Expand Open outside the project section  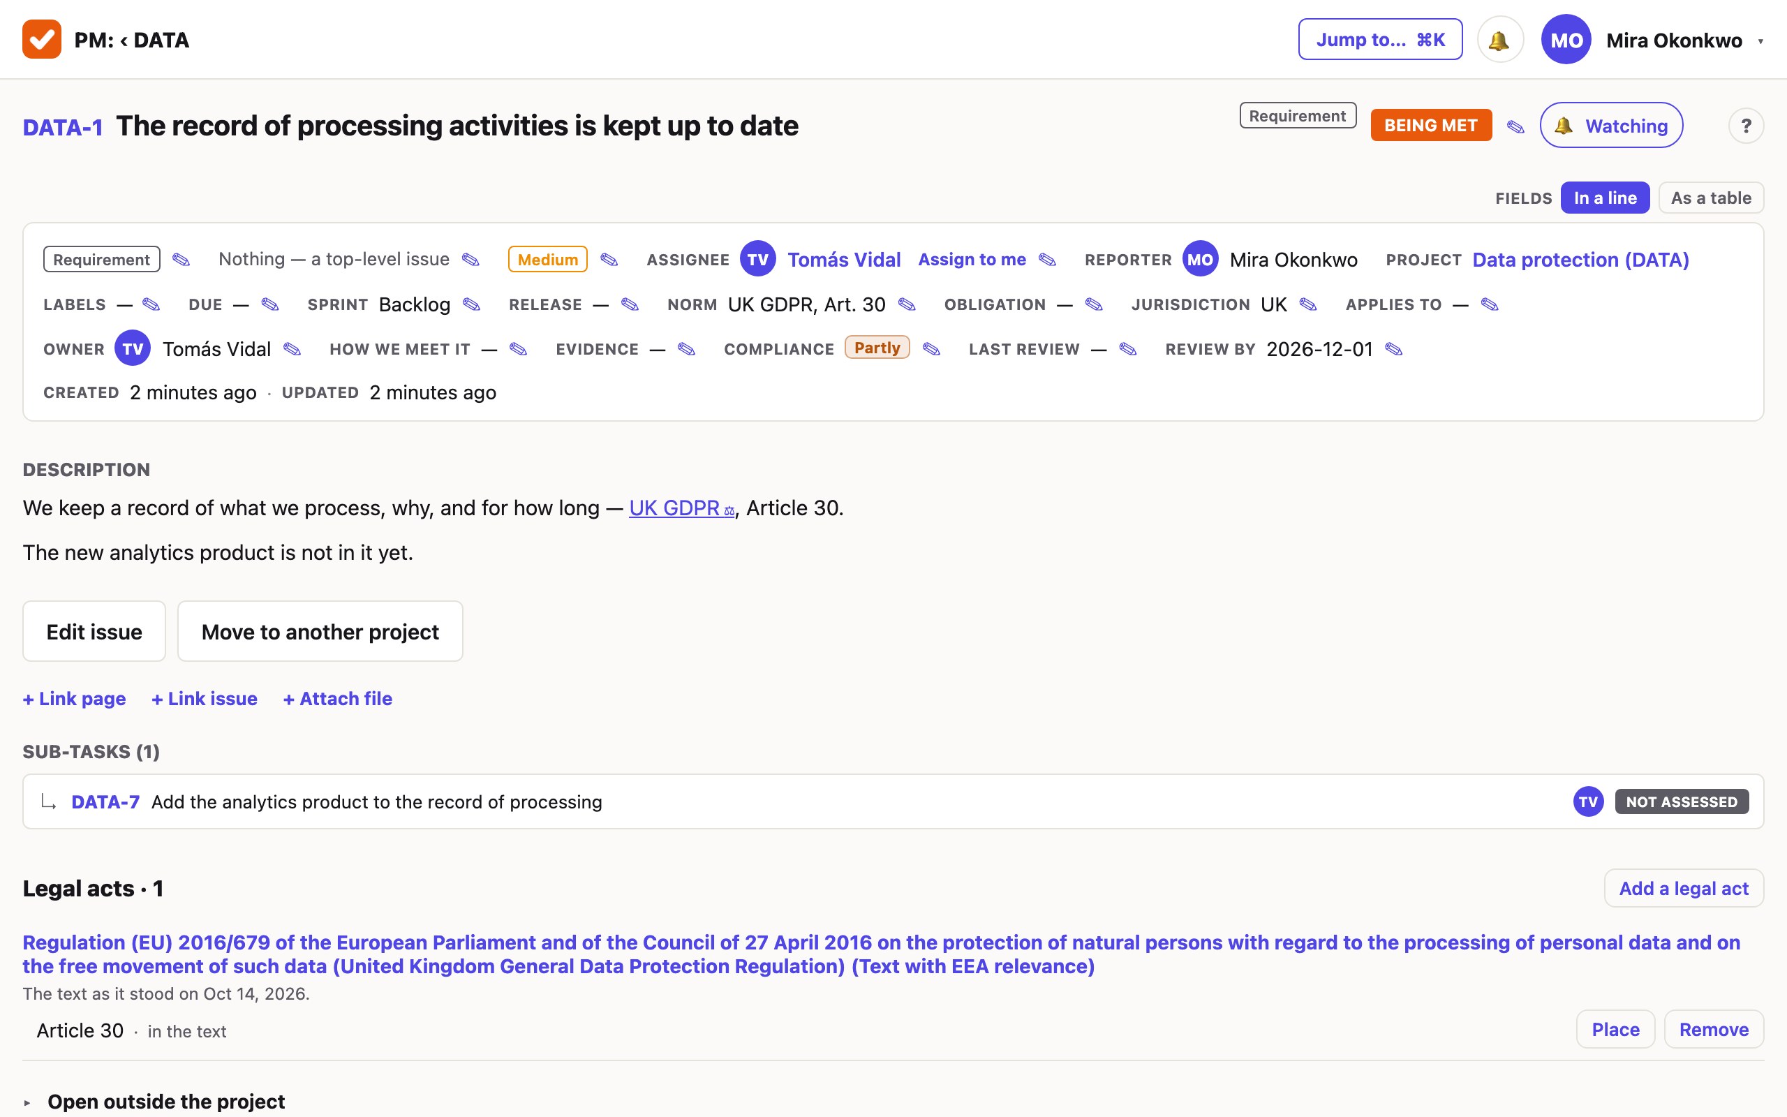[x=154, y=1101]
